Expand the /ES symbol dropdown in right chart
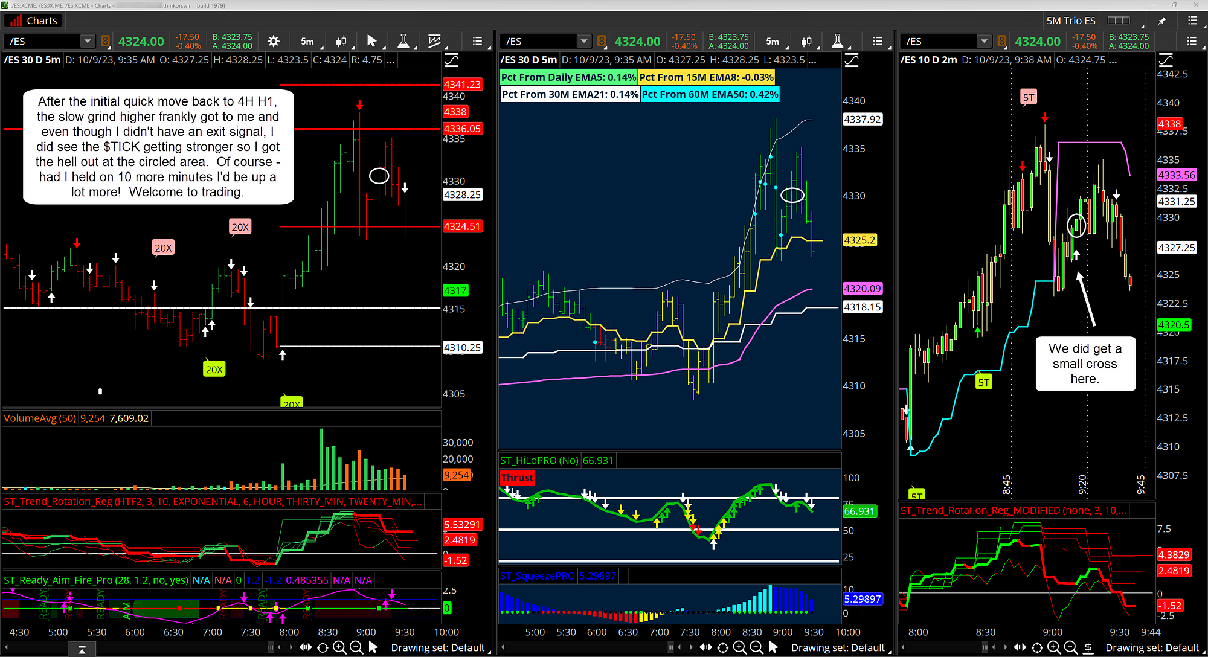 (x=984, y=41)
